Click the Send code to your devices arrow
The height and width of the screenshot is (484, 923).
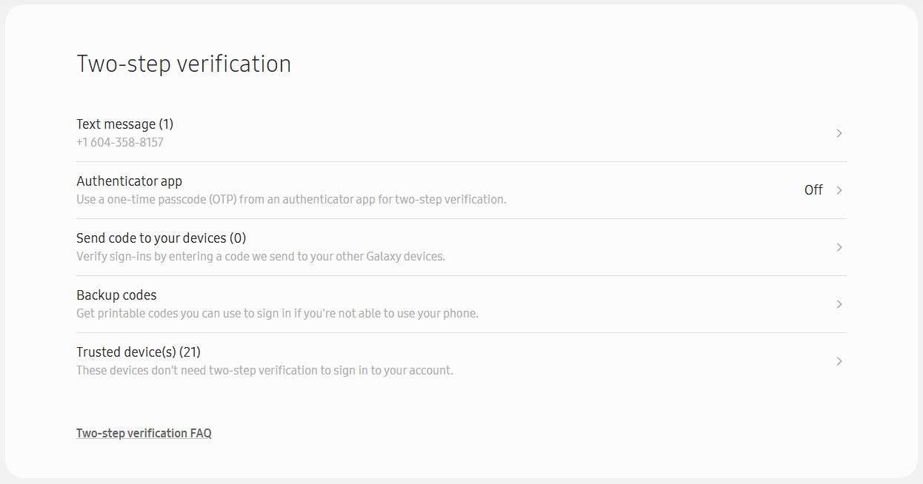coord(839,247)
